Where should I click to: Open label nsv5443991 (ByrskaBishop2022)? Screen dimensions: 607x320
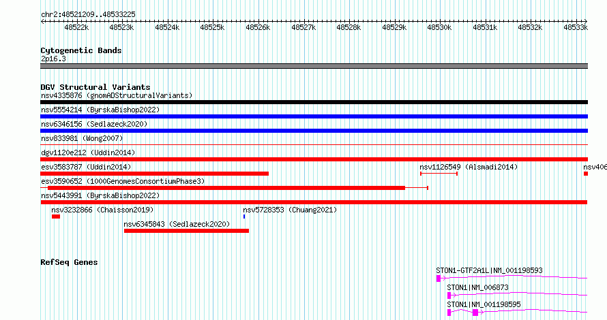(100, 195)
